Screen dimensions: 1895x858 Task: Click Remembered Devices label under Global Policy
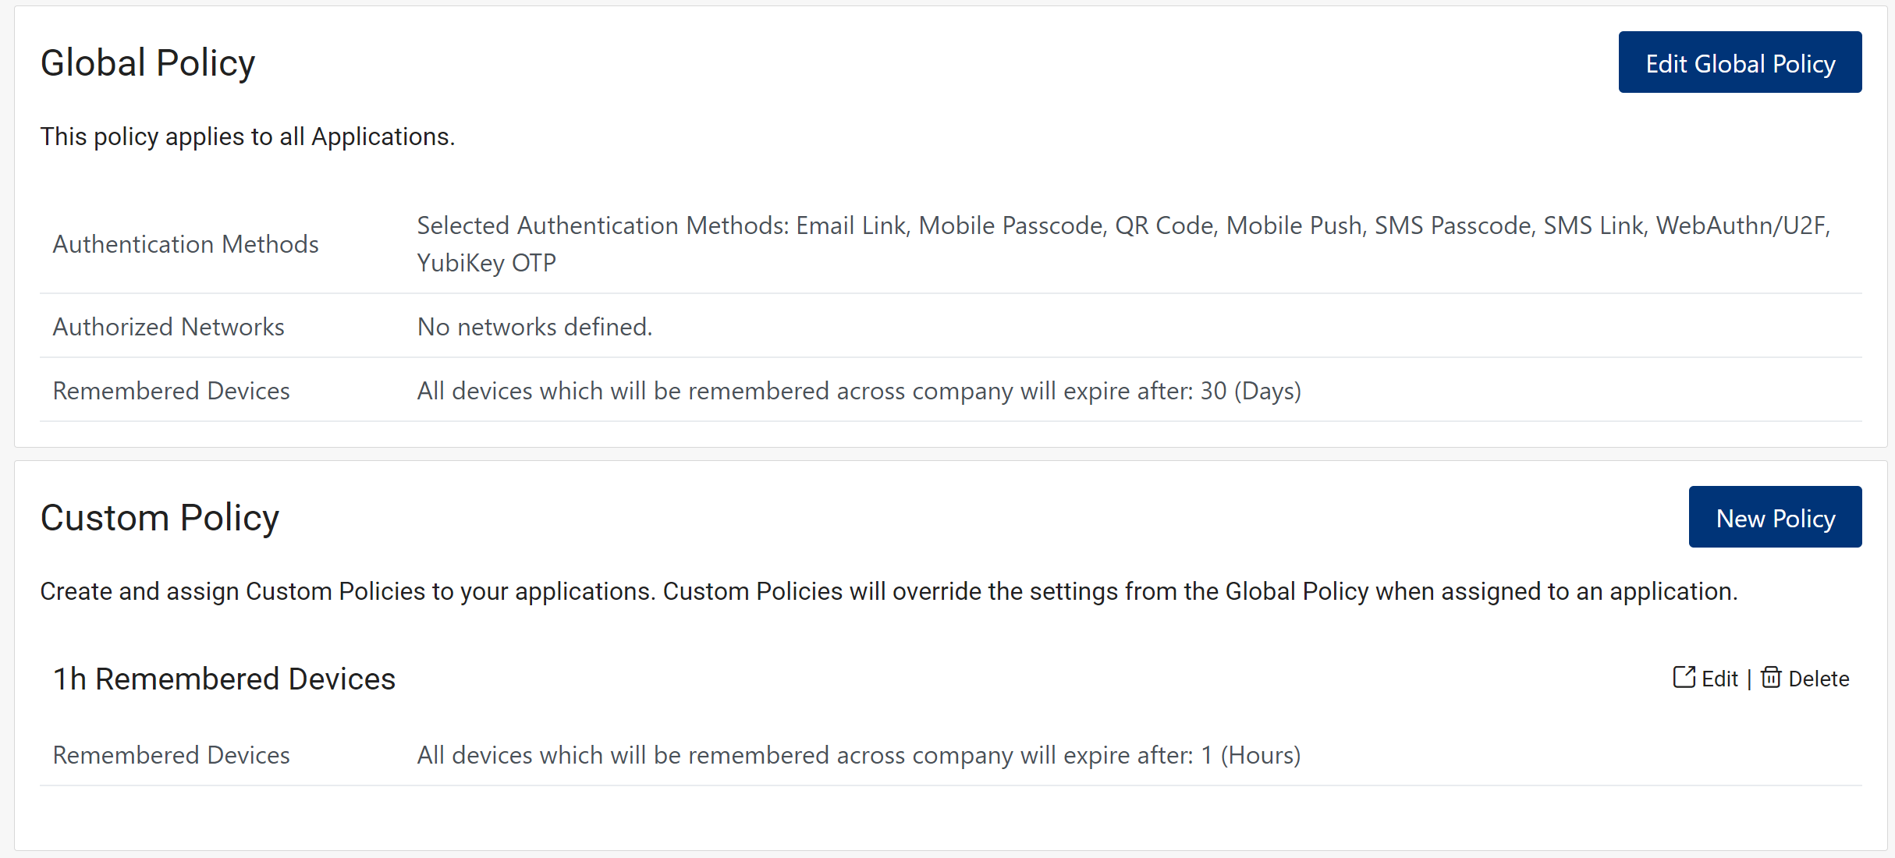click(x=171, y=391)
